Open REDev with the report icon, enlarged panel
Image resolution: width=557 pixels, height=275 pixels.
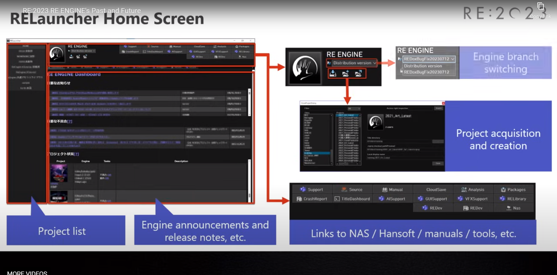pyautogui.click(x=473, y=208)
